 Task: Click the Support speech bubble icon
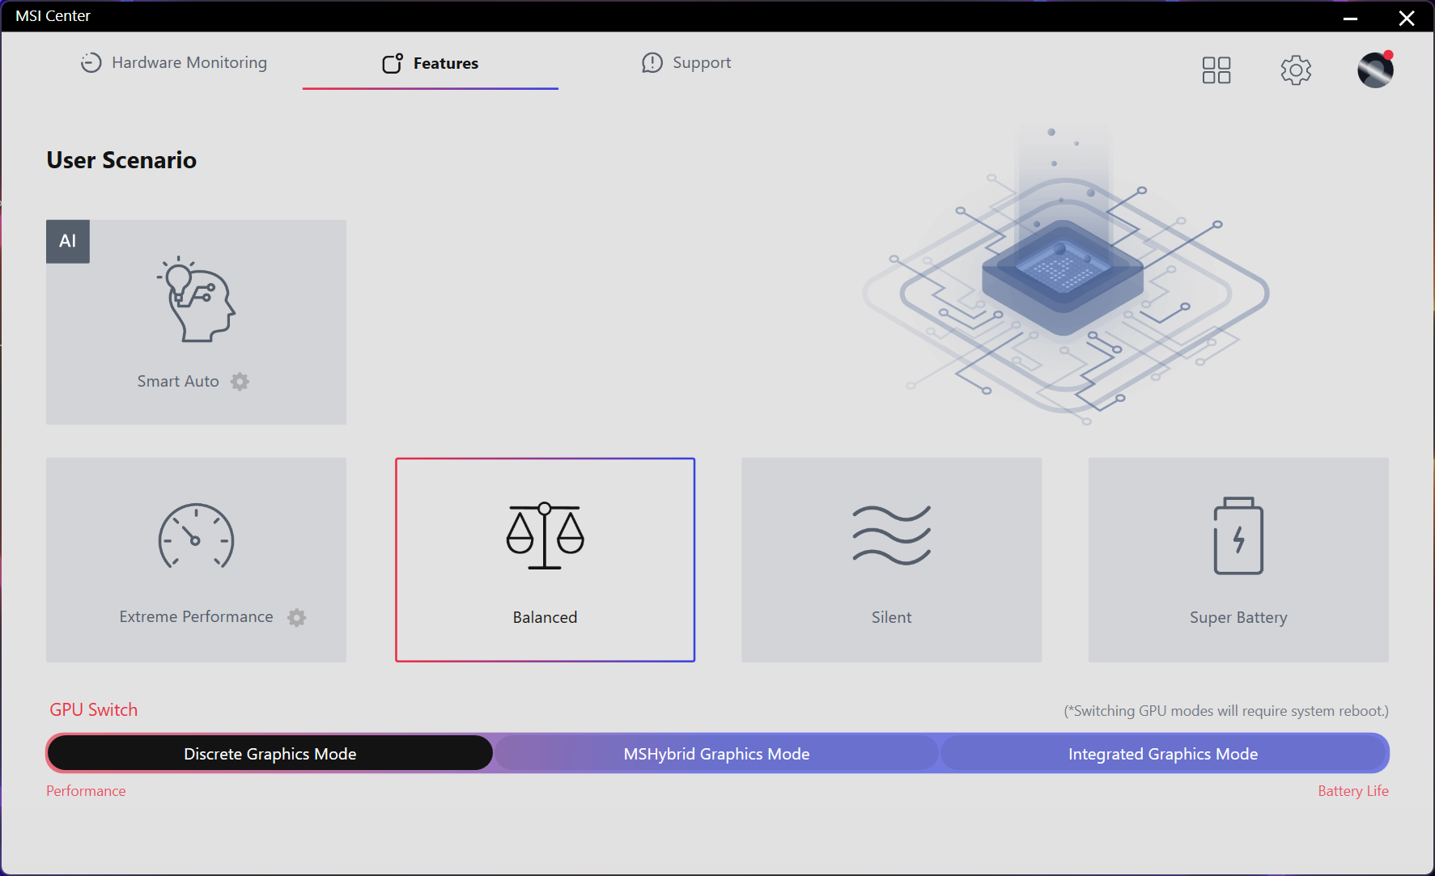tap(652, 63)
